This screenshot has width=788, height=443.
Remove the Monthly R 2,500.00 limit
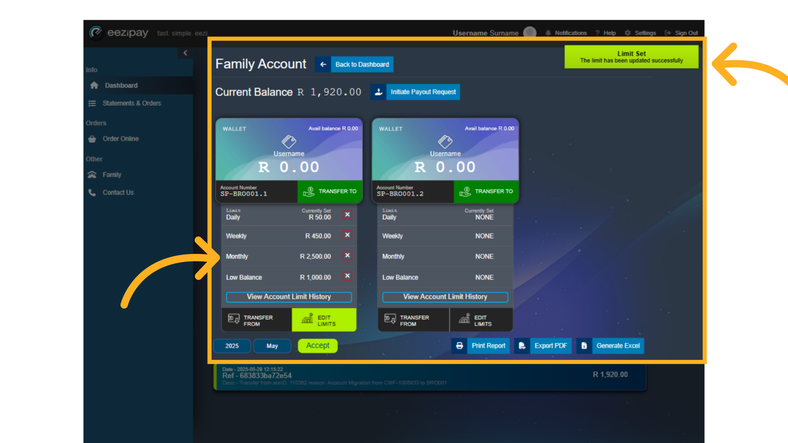[347, 256]
